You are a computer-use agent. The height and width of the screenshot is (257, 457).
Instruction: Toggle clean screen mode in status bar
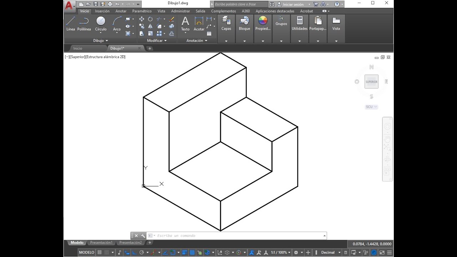click(x=382, y=252)
